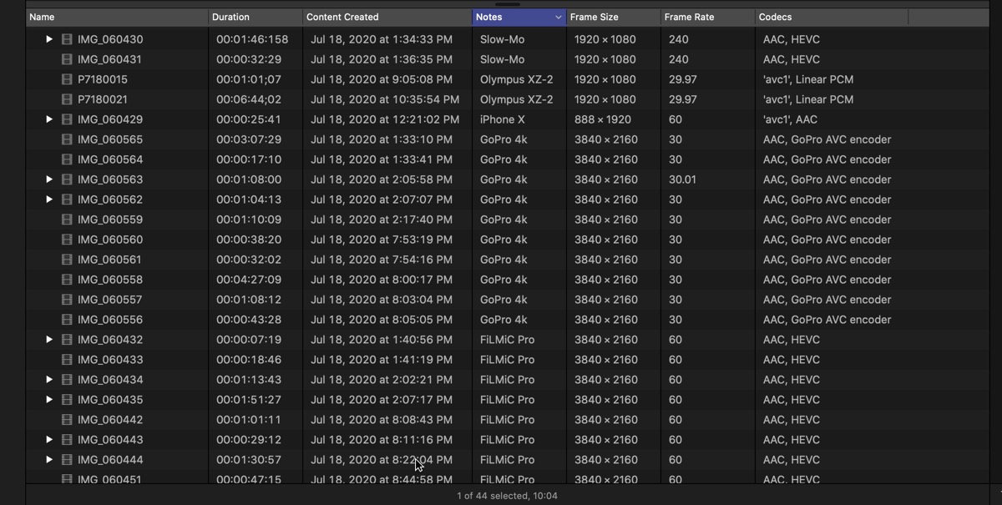Select the clip named IMG_060431

tap(109, 59)
